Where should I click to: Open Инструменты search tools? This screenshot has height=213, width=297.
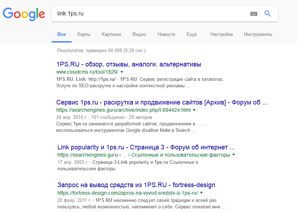pyautogui.click(x=258, y=34)
